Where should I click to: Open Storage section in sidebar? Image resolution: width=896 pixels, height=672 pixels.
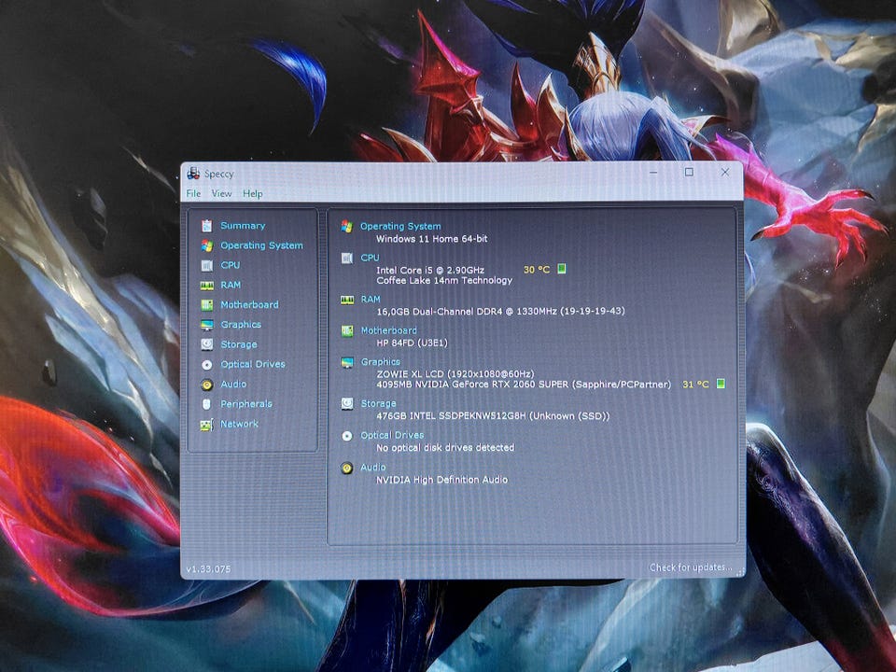(x=239, y=344)
